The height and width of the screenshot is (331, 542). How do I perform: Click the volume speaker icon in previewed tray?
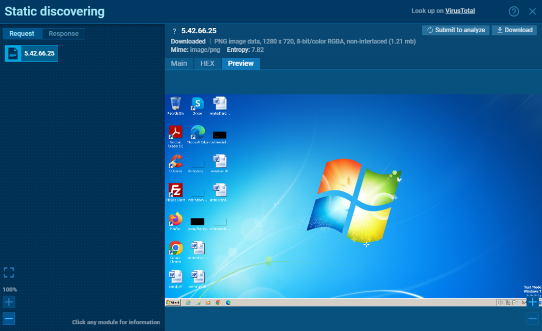click(500, 302)
